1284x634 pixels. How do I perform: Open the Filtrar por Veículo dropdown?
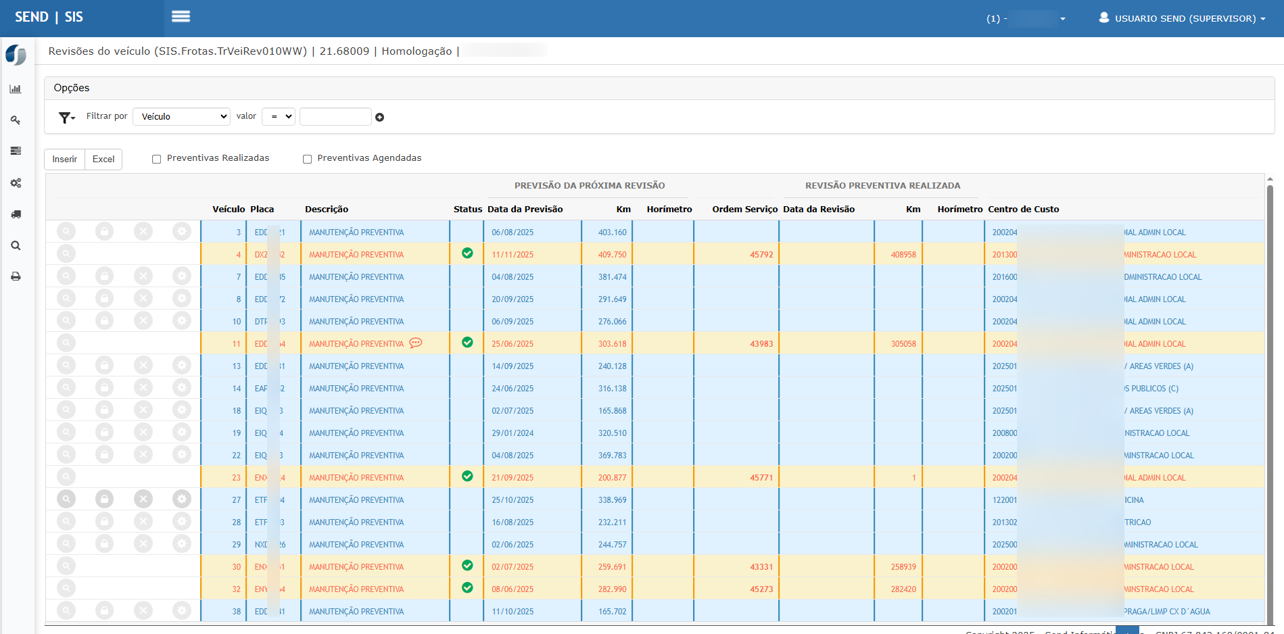coord(181,117)
